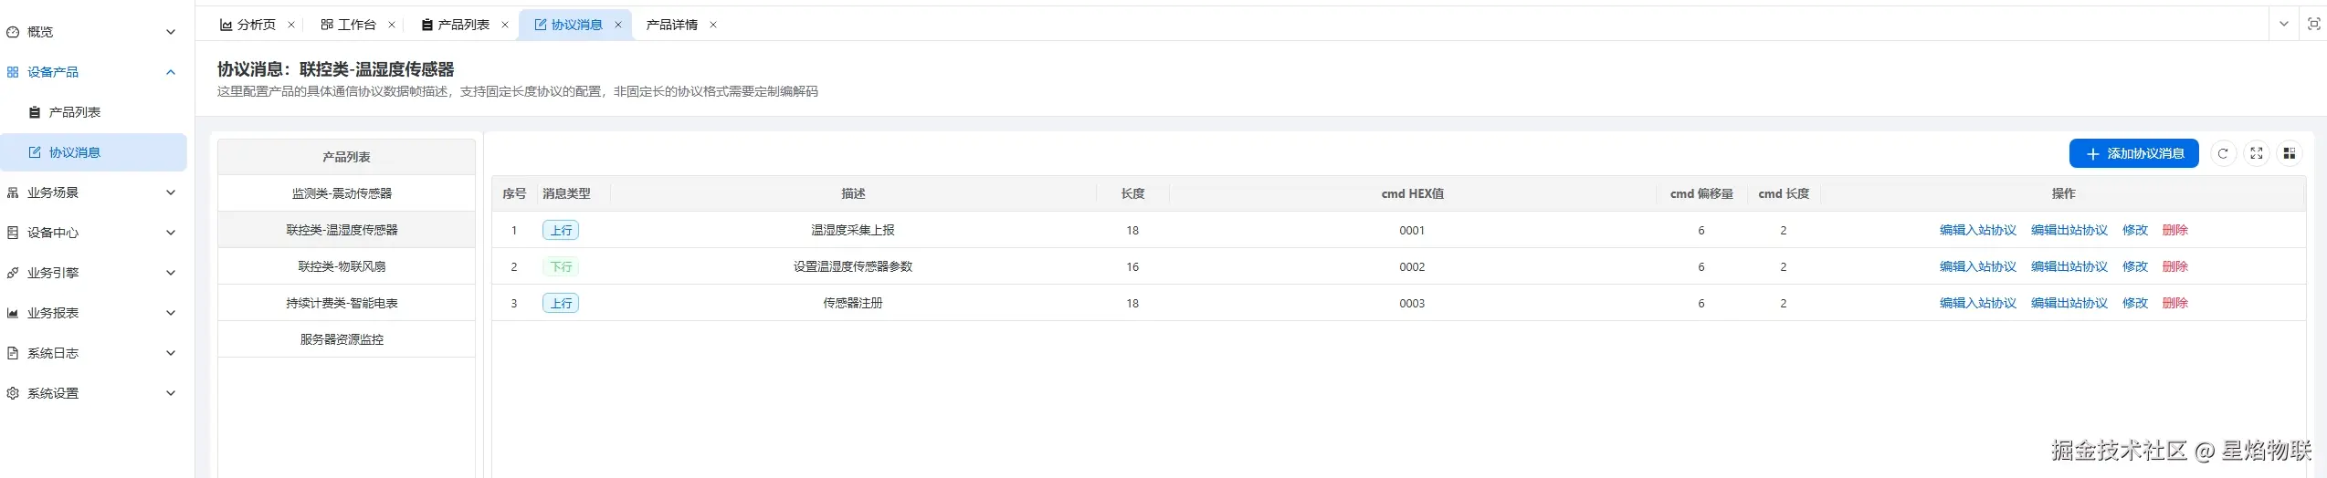Toggle page fullscreen icon in tab bar

pos(2313,25)
